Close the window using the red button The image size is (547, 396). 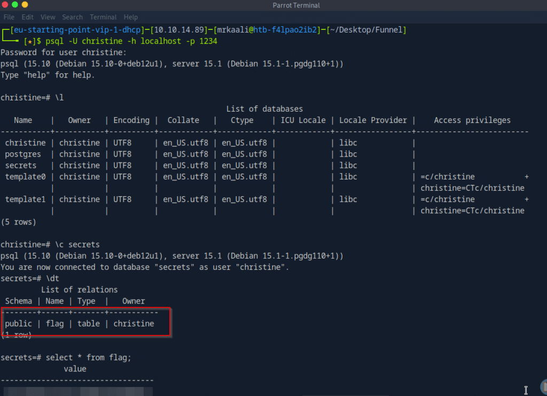tap(5, 5)
